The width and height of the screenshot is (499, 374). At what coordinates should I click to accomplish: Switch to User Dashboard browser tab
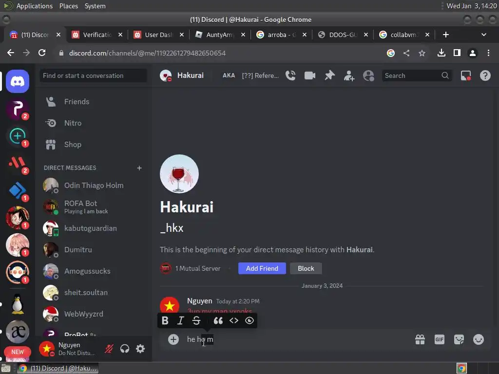[159, 35]
